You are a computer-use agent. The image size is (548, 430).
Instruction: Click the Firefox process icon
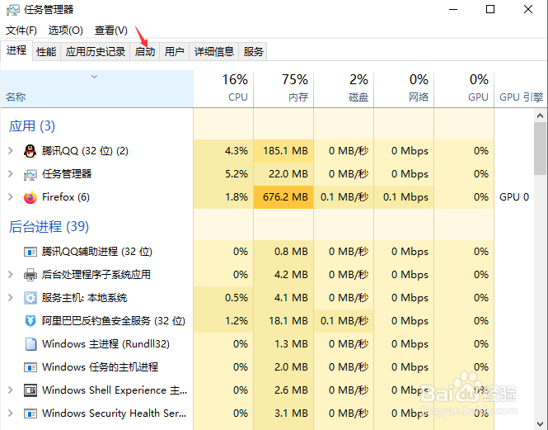(30, 197)
